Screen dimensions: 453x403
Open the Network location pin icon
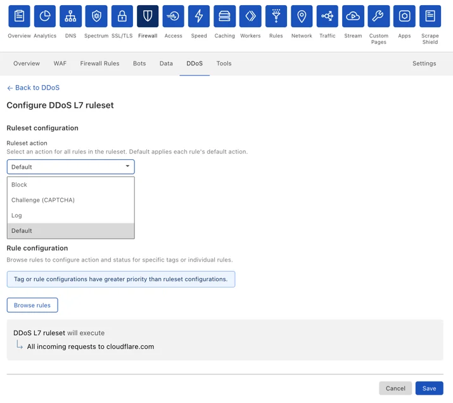click(x=302, y=17)
